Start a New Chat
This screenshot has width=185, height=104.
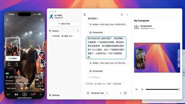click(64, 24)
